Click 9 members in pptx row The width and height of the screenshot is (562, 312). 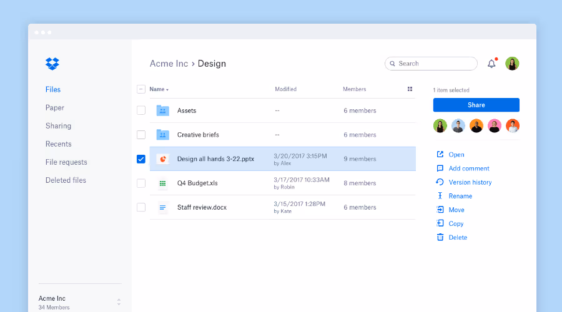tap(360, 159)
